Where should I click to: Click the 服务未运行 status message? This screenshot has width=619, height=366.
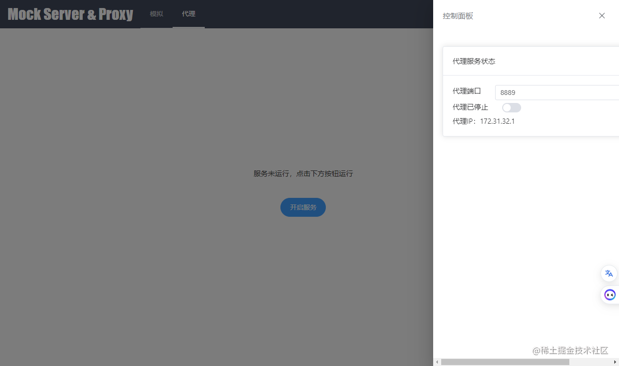pos(303,174)
